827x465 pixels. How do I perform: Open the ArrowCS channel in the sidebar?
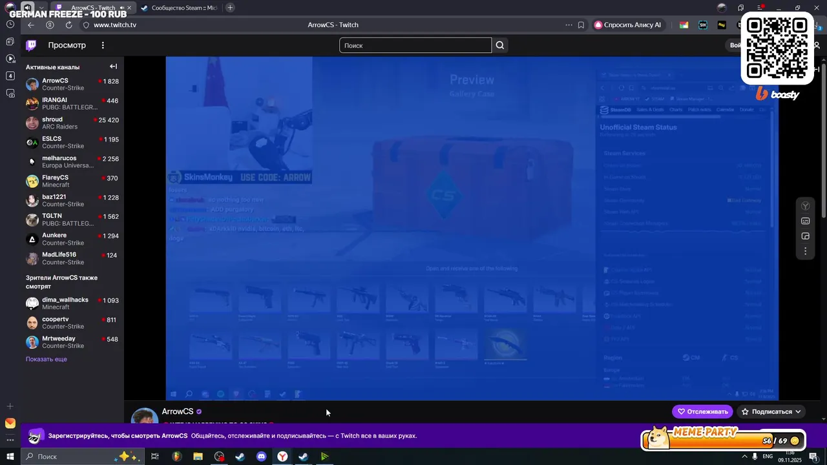click(72, 84)
